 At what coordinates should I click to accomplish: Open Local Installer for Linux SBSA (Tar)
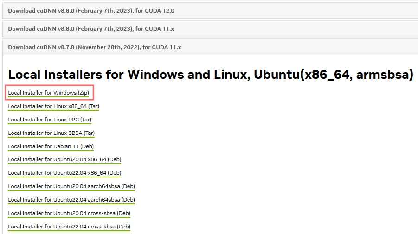51,133
